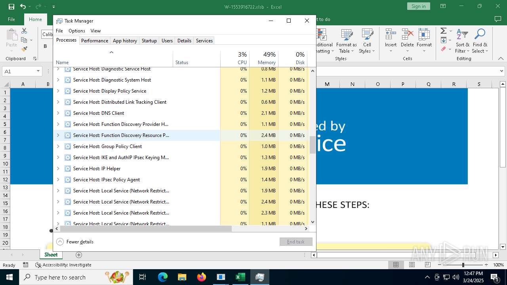Sort processes by CPU column
This screenshot has height=285, width=507.
click(235, 58)
